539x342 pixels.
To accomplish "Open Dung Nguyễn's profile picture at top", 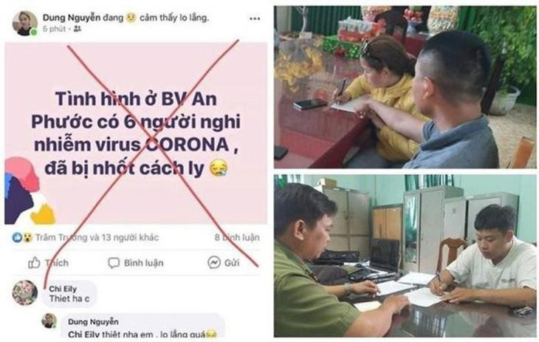I will coord(25,23).
